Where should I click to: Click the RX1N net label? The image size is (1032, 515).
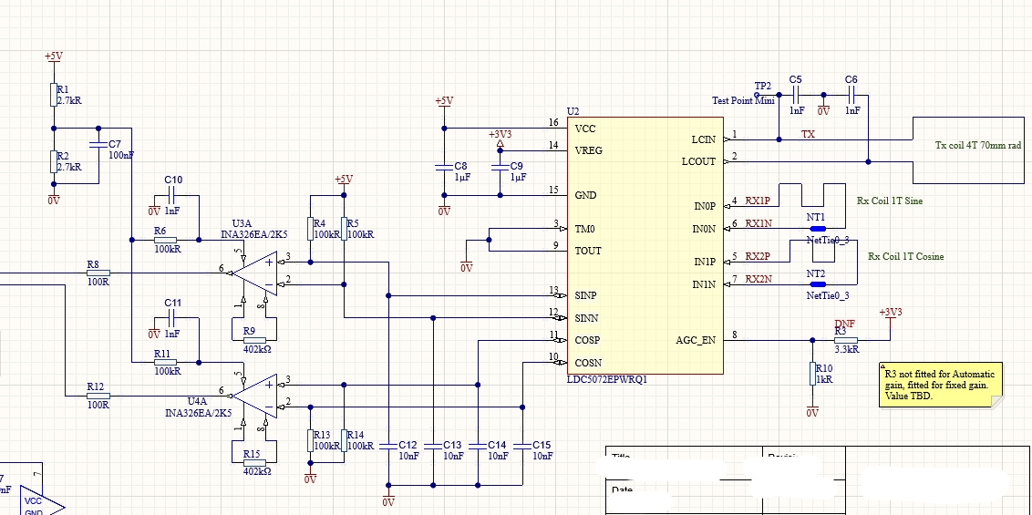[759, 223]
